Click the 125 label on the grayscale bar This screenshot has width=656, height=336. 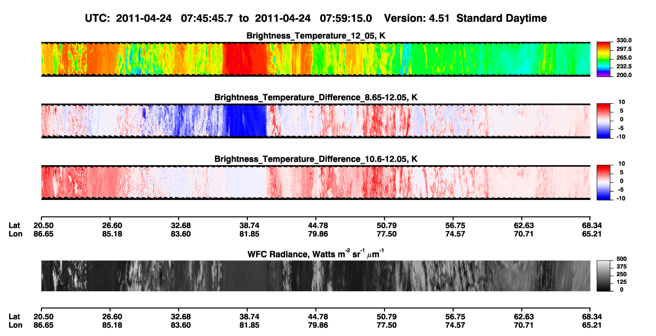point(621,282)
